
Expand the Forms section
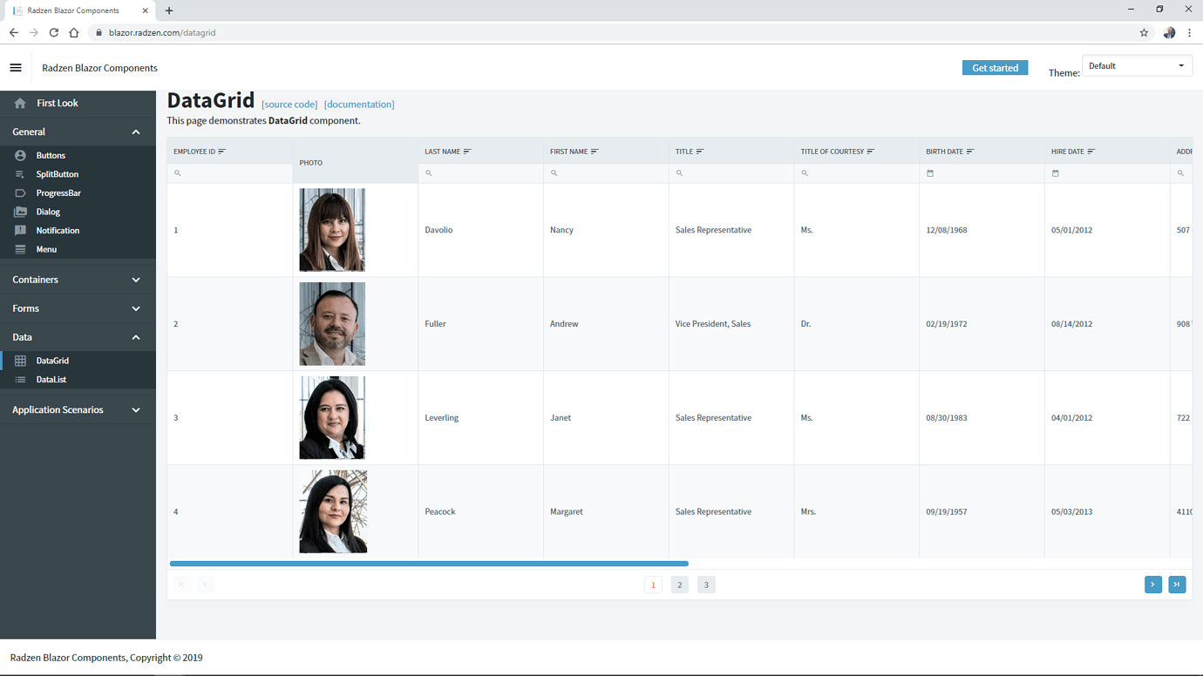136,308
